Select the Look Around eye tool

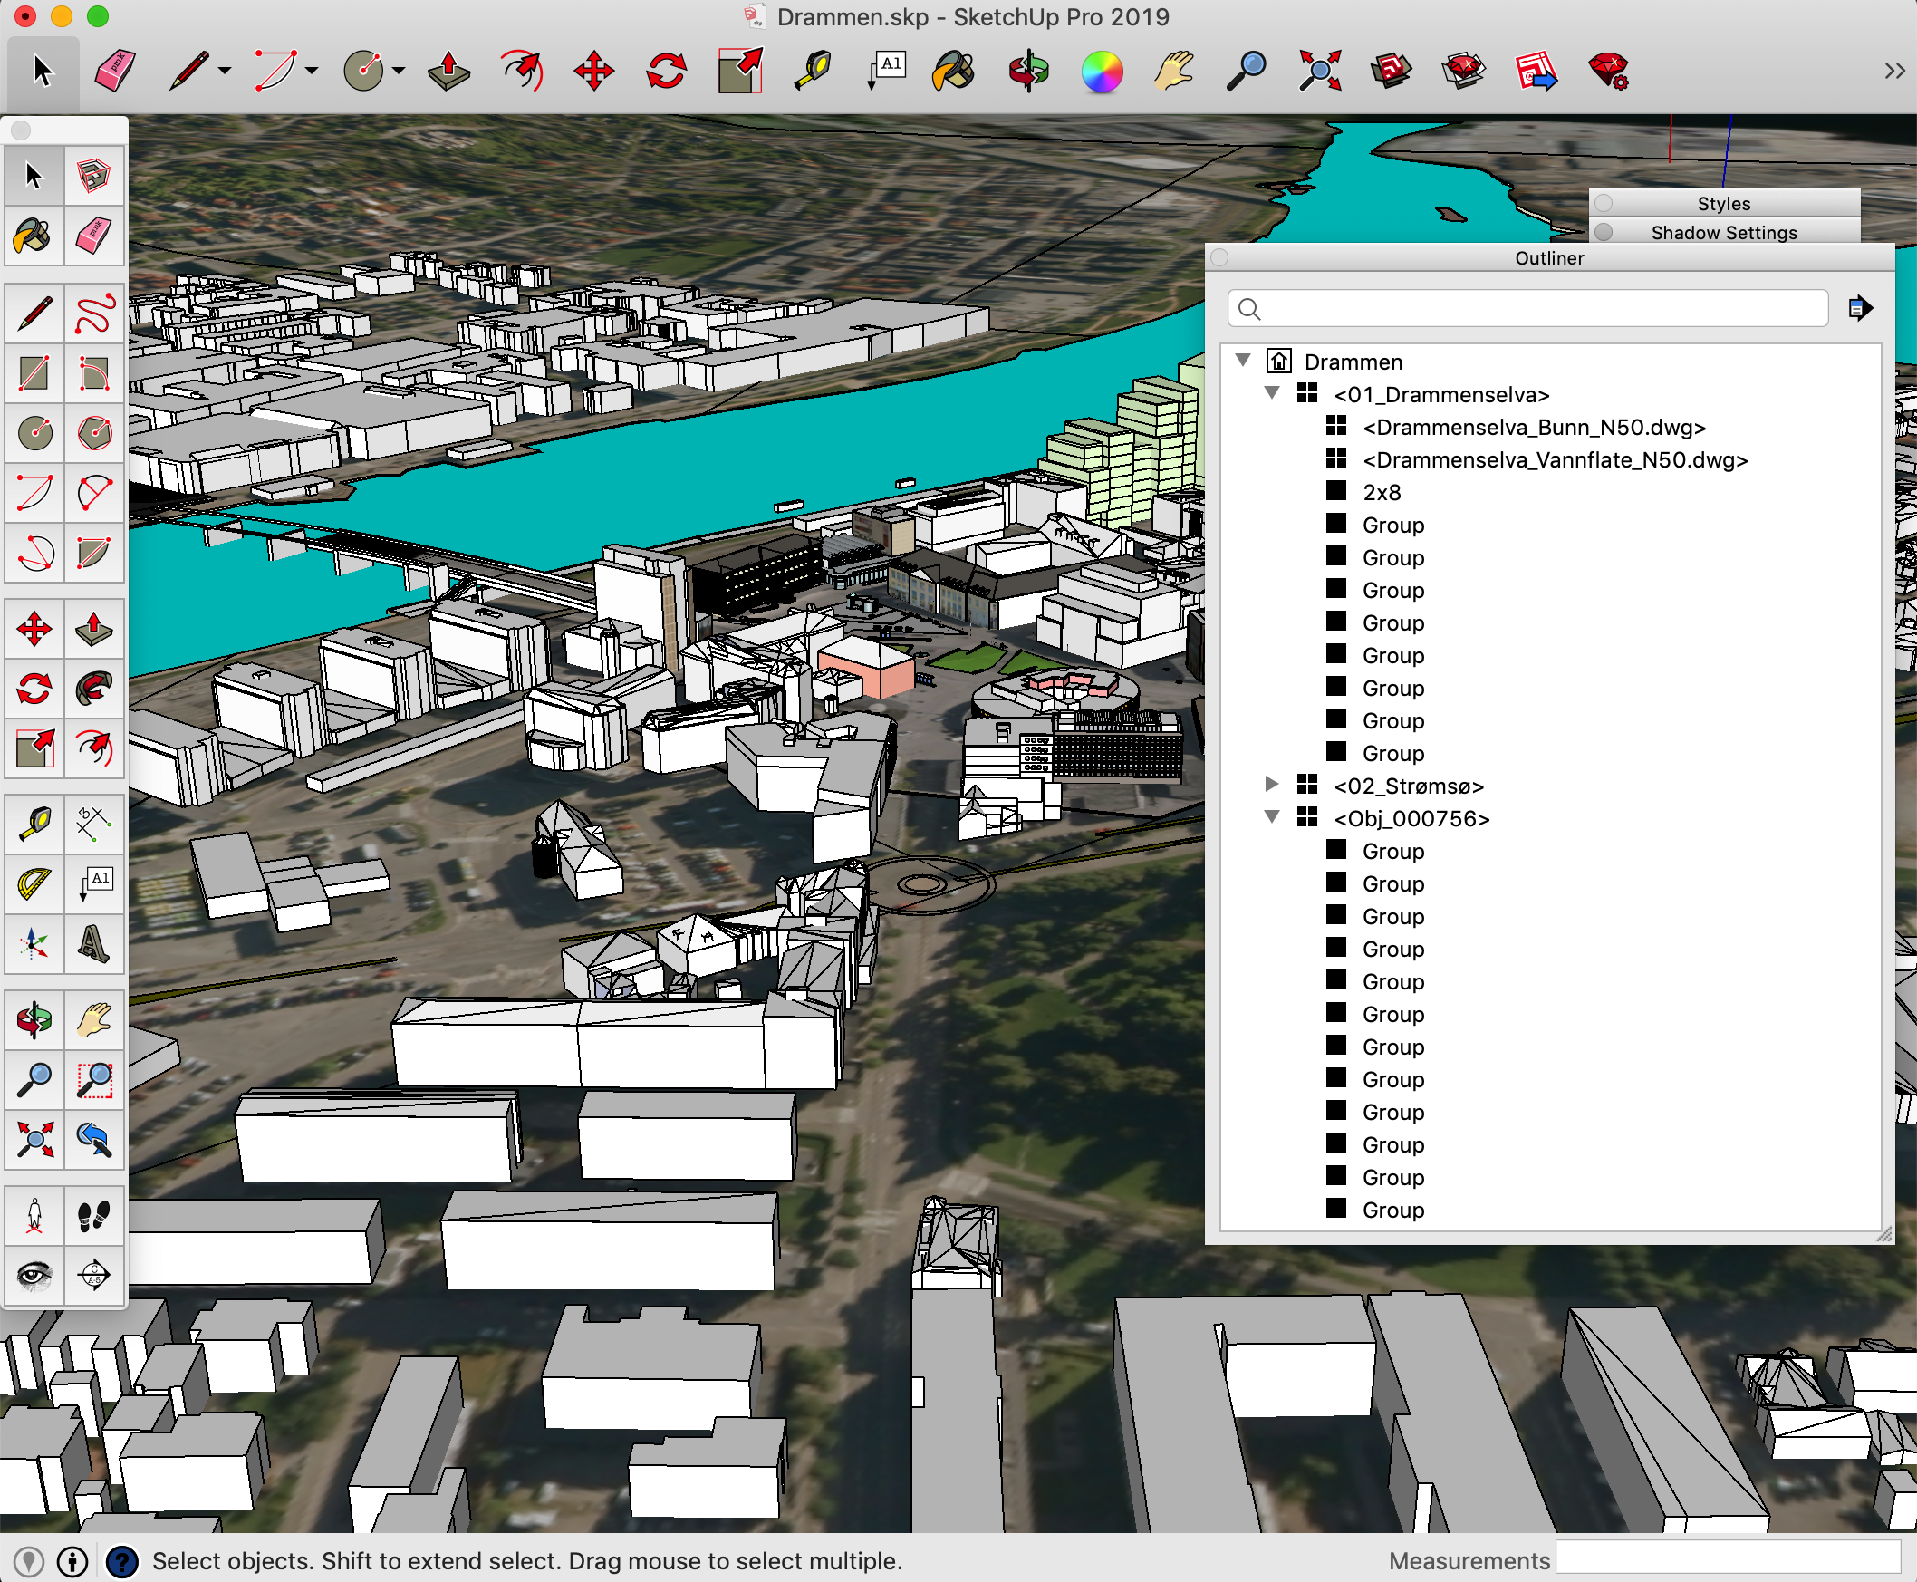pyautogui.click(x=34, y=1274)
